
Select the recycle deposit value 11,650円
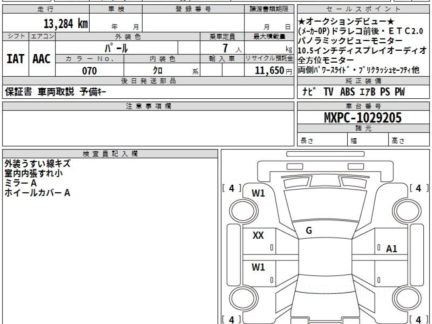pyautogui.click(x=273, y=71)
